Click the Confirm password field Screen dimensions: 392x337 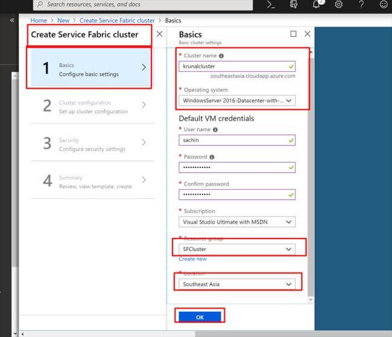(x=237, y=194)
